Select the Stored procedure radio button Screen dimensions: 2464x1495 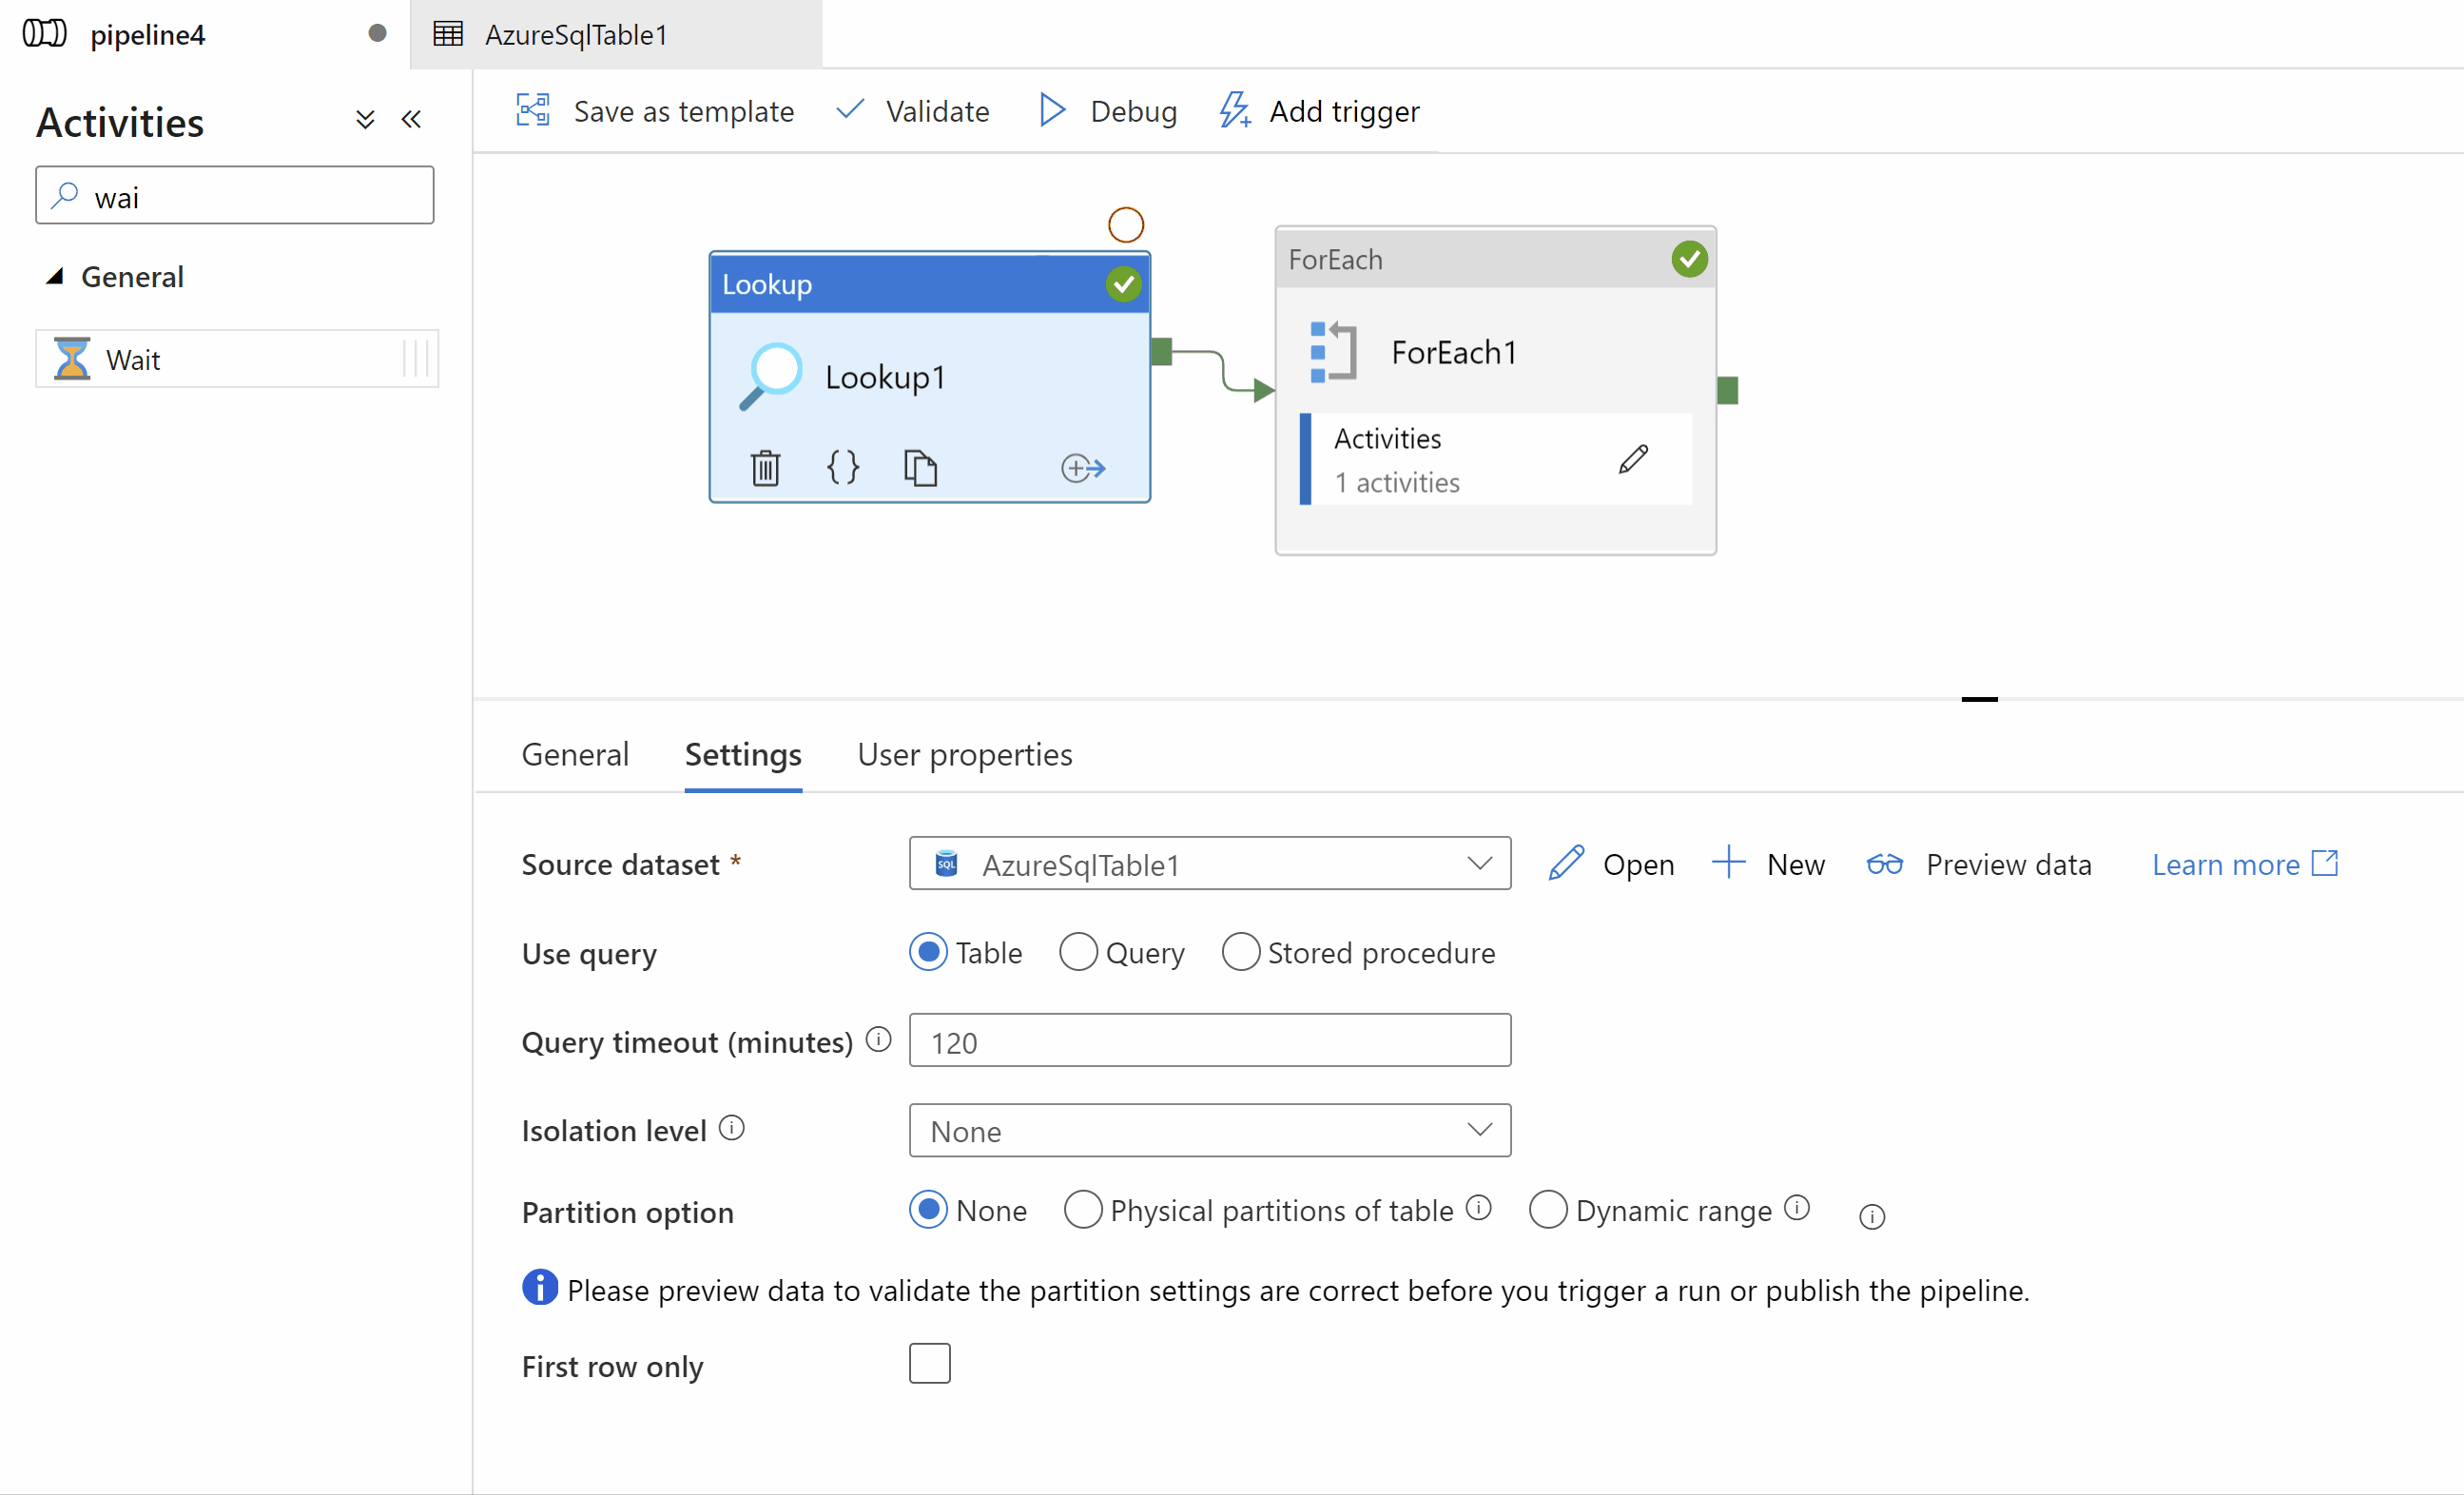[1240, 952]
